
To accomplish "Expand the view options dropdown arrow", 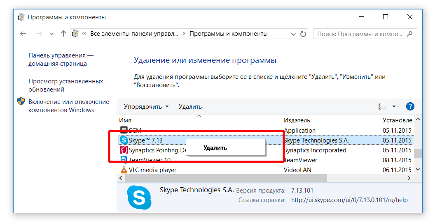I will pos(394,106).
